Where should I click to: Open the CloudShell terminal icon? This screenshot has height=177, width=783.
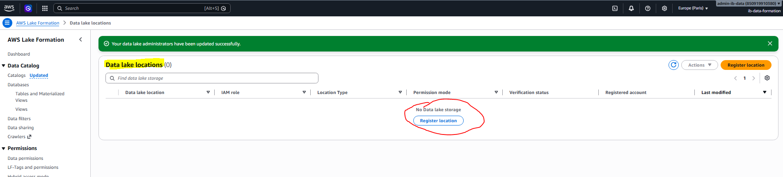[x=615, y=8]
